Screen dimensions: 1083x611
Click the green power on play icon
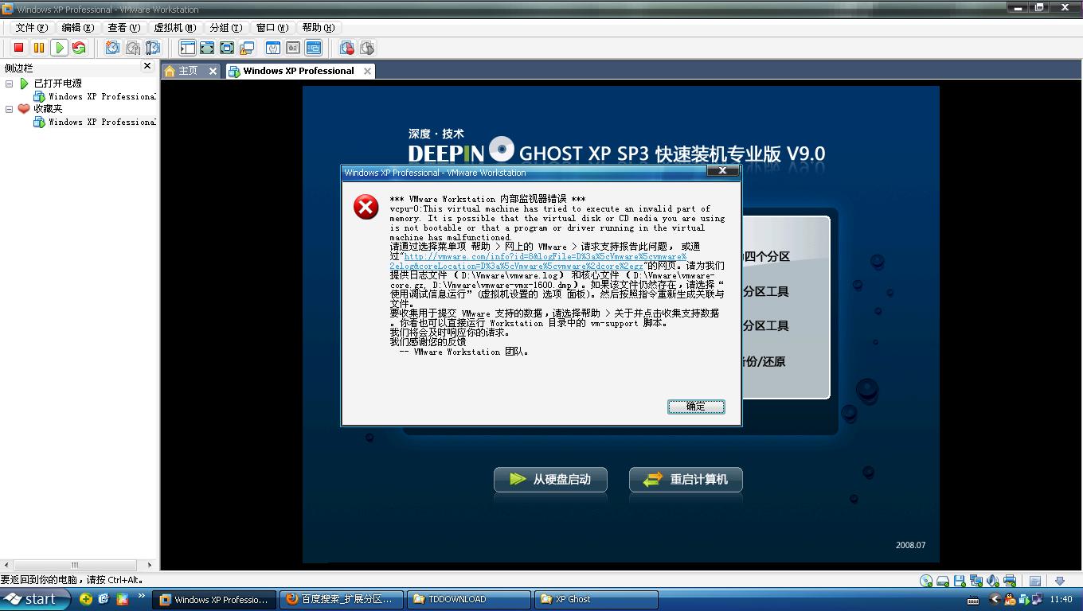[59, 48]
